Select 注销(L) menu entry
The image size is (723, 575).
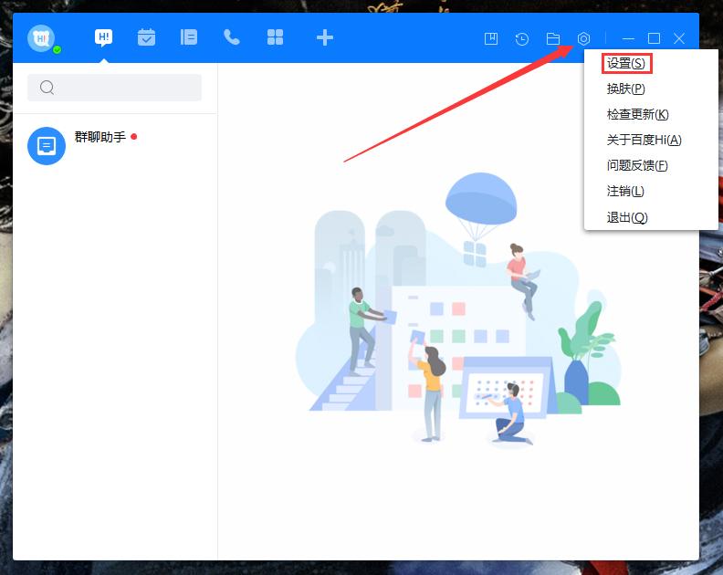click(x=625, y=191)
